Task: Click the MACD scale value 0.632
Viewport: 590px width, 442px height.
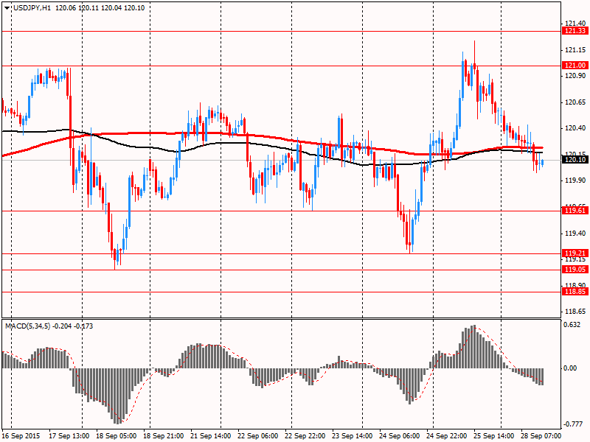Action: point(573,325)
